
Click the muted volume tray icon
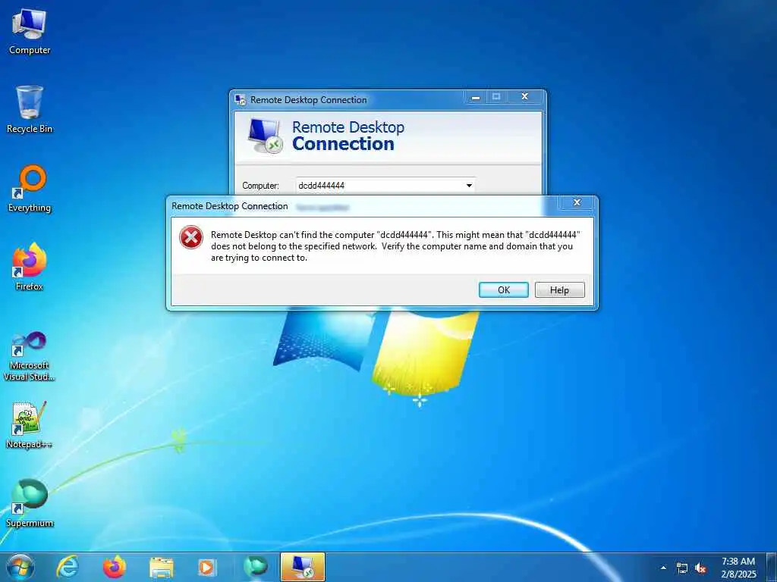coord(700,568)
